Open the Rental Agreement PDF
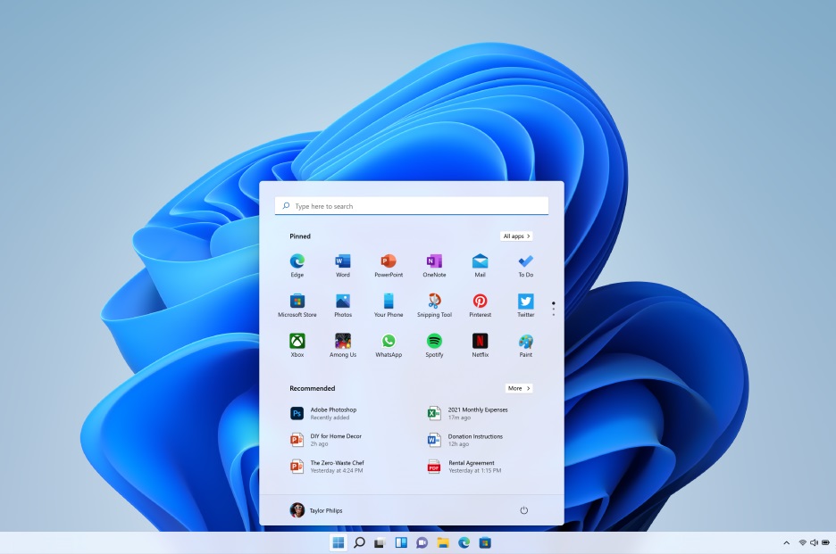 point(465,467)
